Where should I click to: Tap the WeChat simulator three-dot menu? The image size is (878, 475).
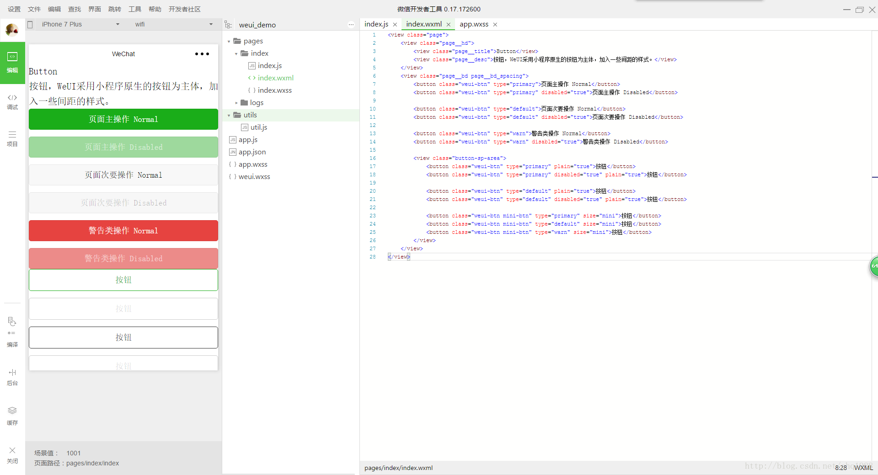tap(202, 54)
